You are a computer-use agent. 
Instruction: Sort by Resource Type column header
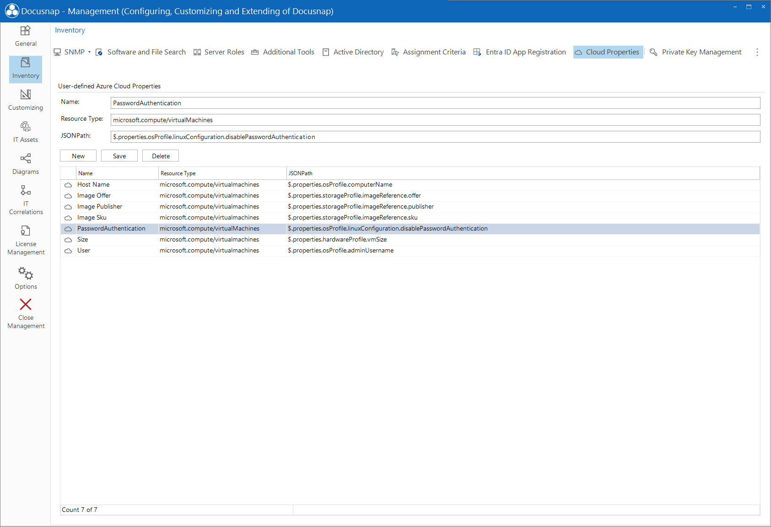pyautogui.click(x=222, y=173)
